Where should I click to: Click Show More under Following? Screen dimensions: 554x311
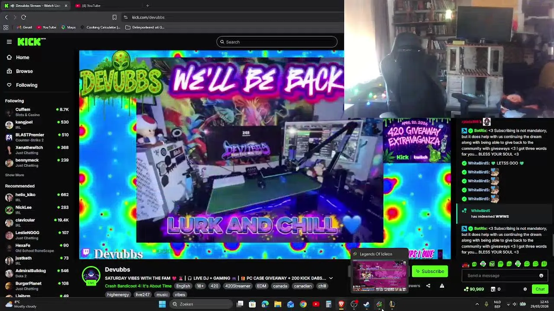[x=15, y=175]
